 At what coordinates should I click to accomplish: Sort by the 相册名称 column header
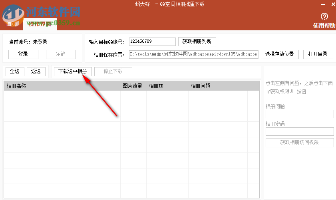click(62, 86)
